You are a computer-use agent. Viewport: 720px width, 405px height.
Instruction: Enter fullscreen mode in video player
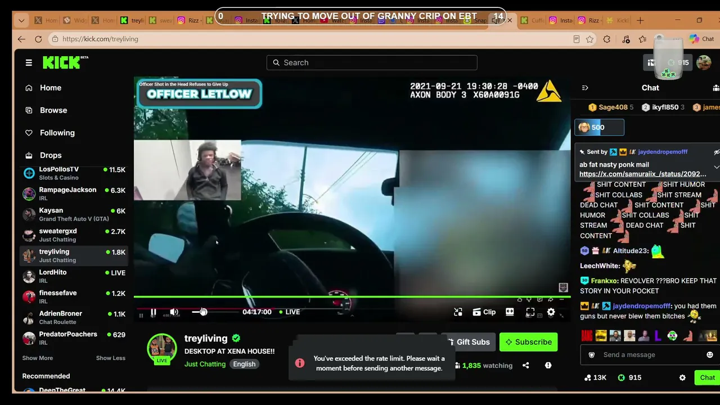pos(530,312)
